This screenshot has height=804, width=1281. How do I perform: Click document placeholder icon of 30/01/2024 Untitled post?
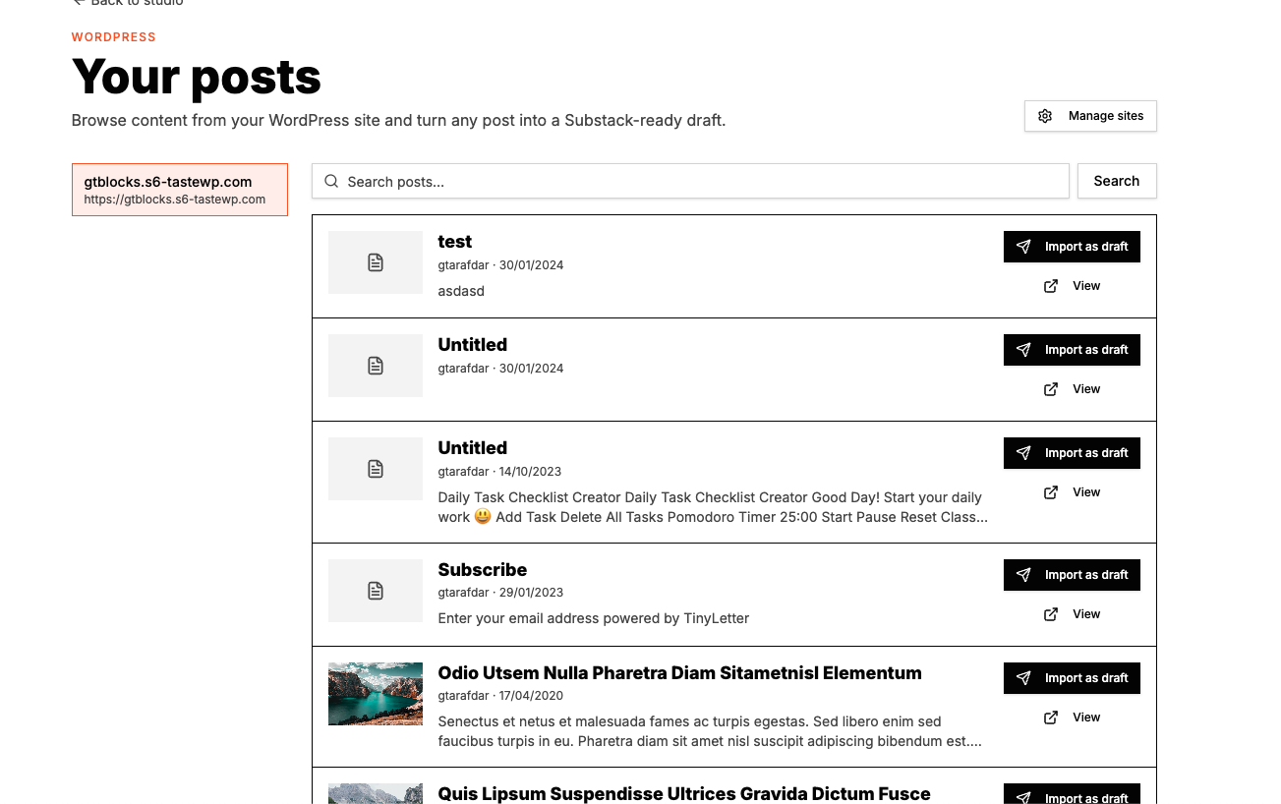(x=376, y=366)
